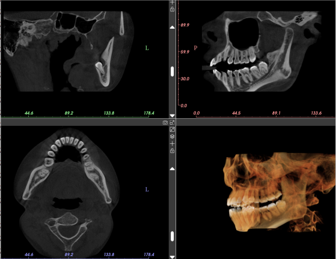Click up arrow of axial slice scroller
Viewport: 336px width, 259px height.
tap(173, 169)
